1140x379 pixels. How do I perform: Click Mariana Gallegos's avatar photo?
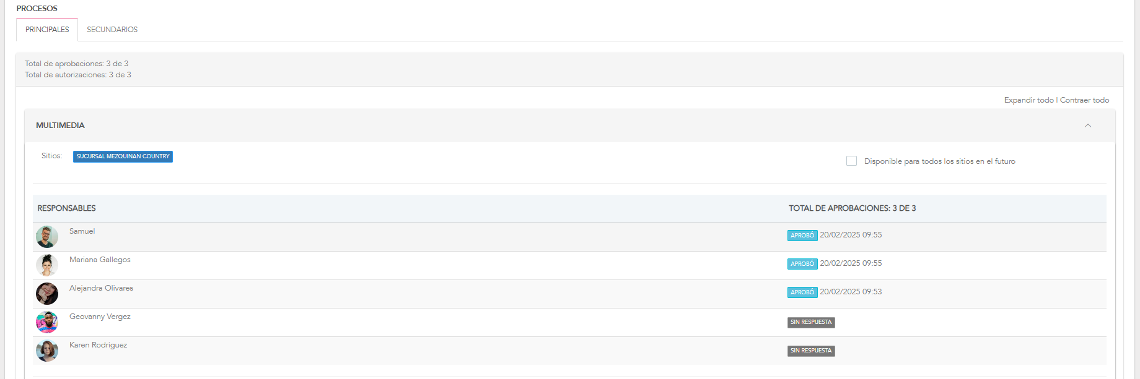(x=47, y=265)
